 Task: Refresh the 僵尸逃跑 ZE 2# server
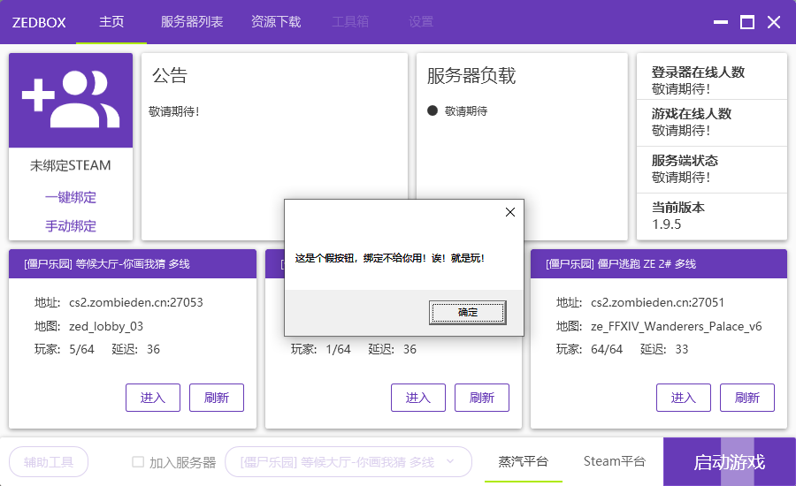(x=747, y=398)
